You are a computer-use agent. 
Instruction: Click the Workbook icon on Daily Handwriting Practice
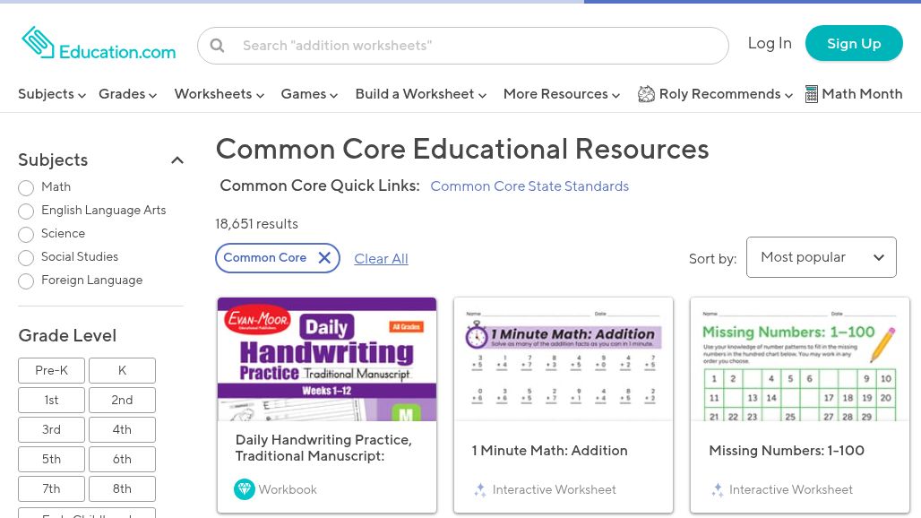tap(245, 489)
